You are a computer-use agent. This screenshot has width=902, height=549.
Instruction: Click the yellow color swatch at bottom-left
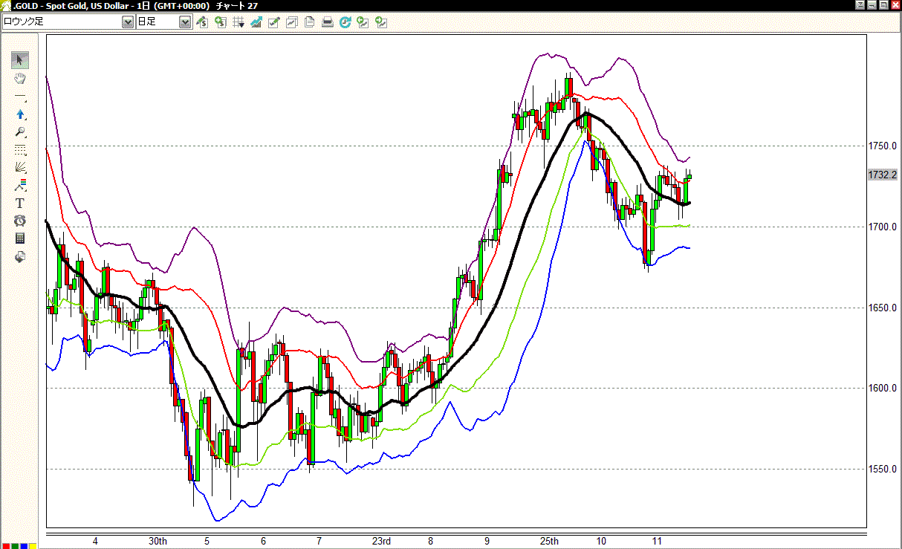tap(33, 546)
